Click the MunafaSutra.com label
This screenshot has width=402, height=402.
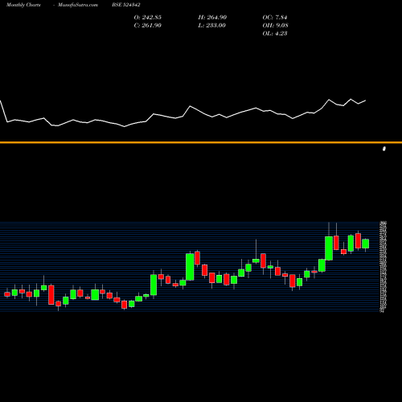(78, 5)
